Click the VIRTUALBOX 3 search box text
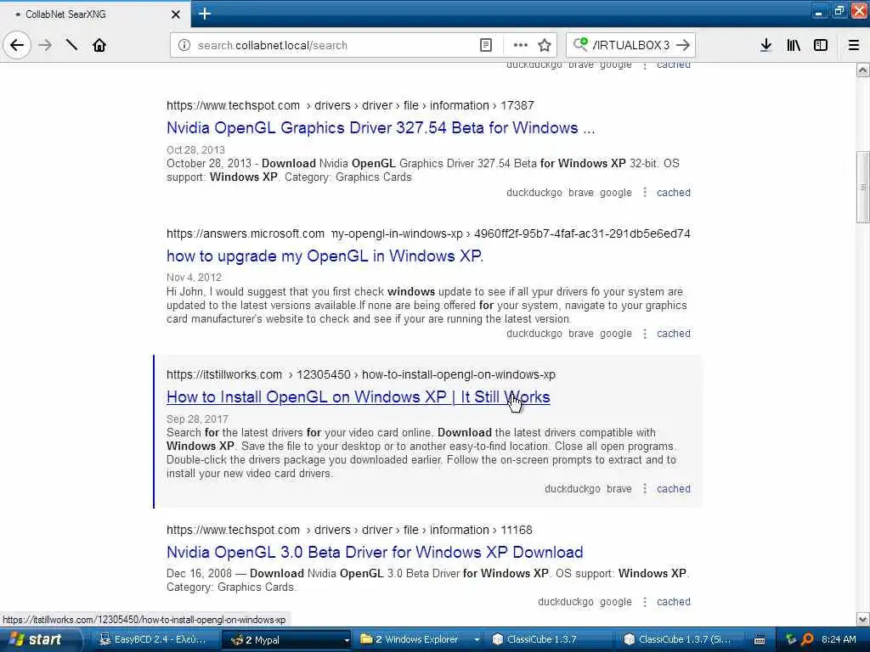This screenshot has height=652, width=870. [x=631, y=45]
